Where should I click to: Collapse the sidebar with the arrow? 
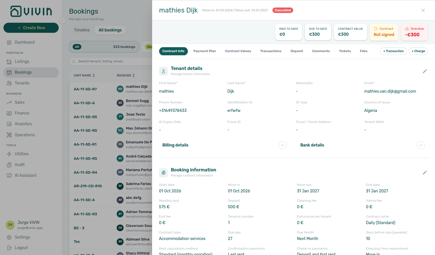click(x=62, y=20)
